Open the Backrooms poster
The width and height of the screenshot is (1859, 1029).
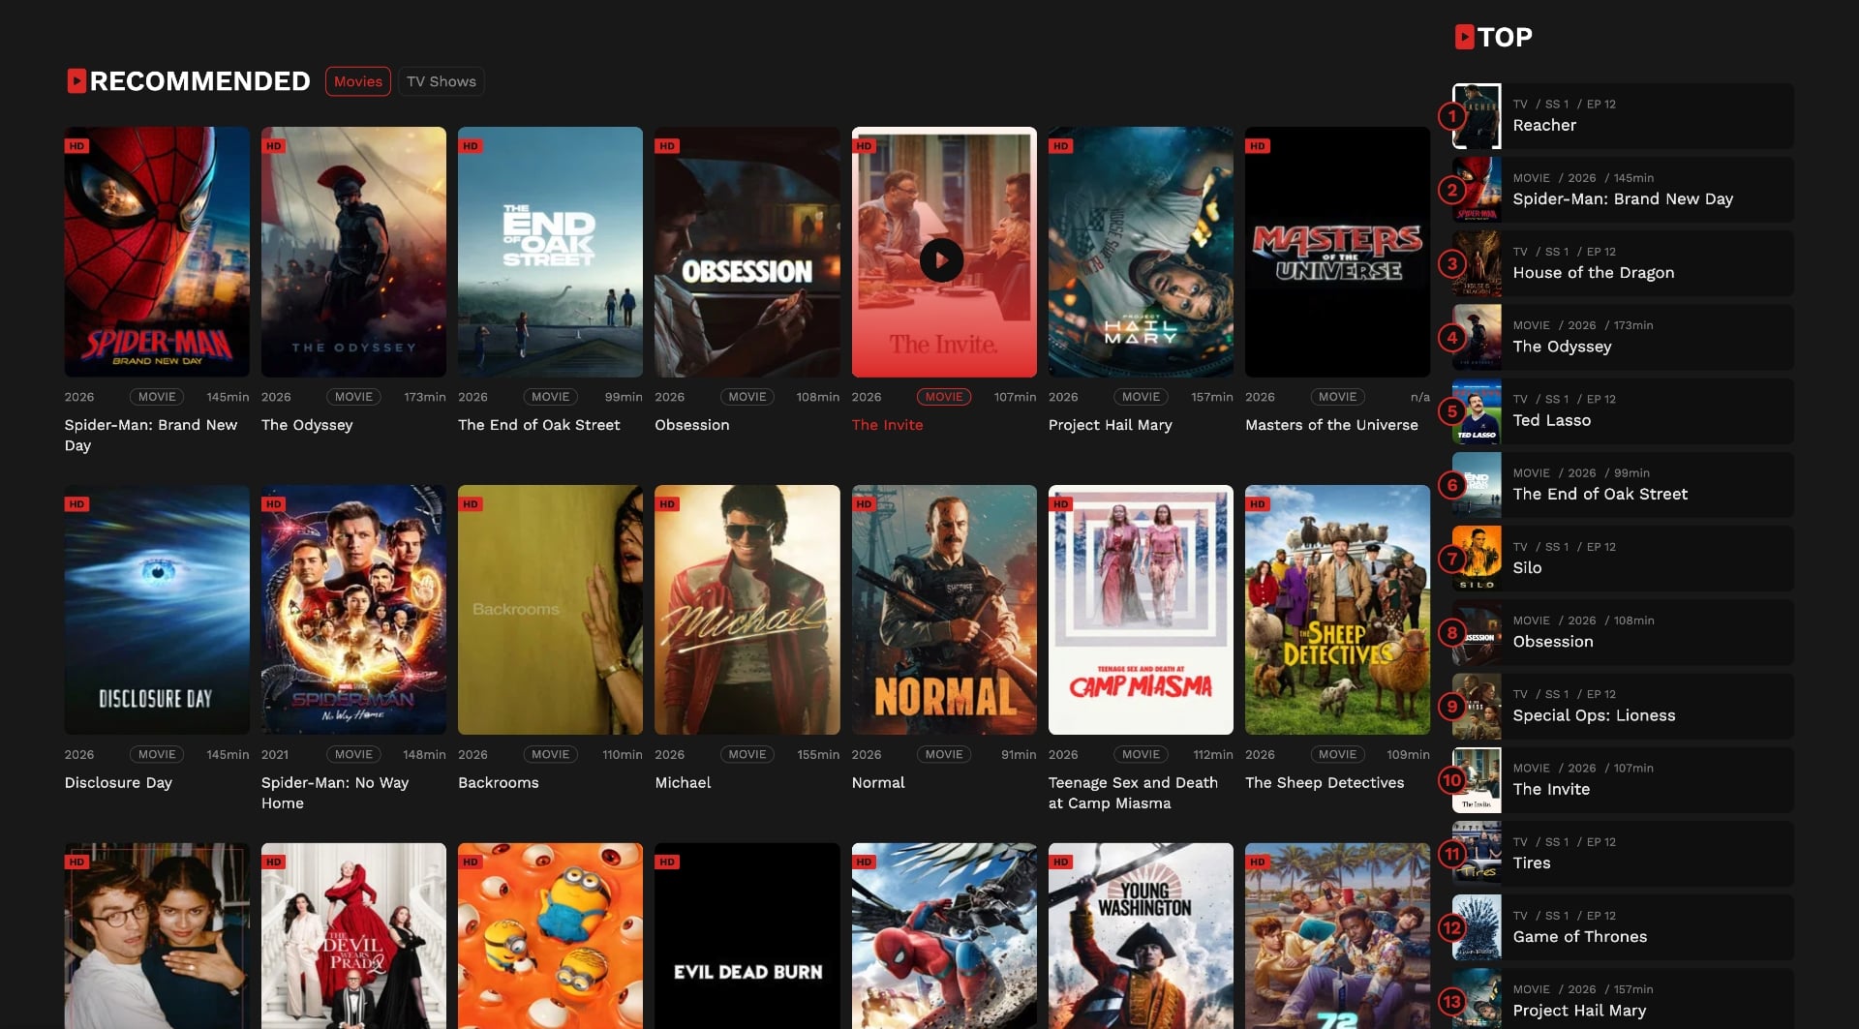point(550,610)
